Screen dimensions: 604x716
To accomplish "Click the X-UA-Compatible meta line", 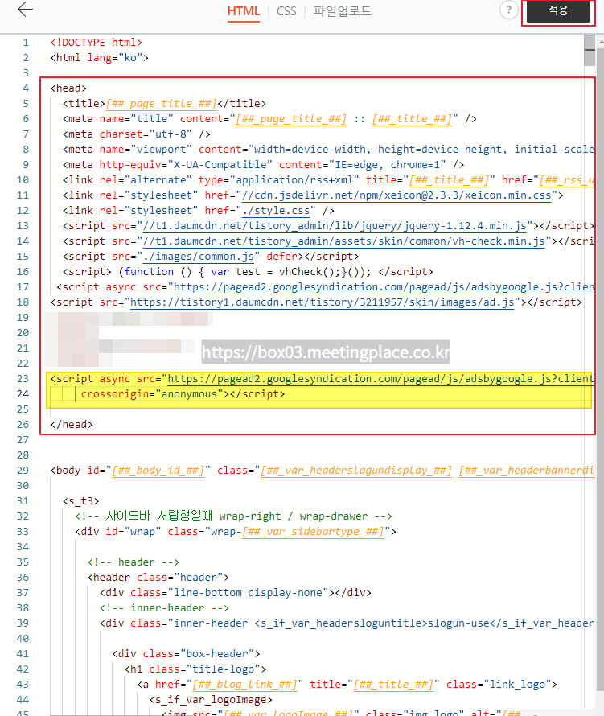I will pyautogui.click(x=264, y=165).
